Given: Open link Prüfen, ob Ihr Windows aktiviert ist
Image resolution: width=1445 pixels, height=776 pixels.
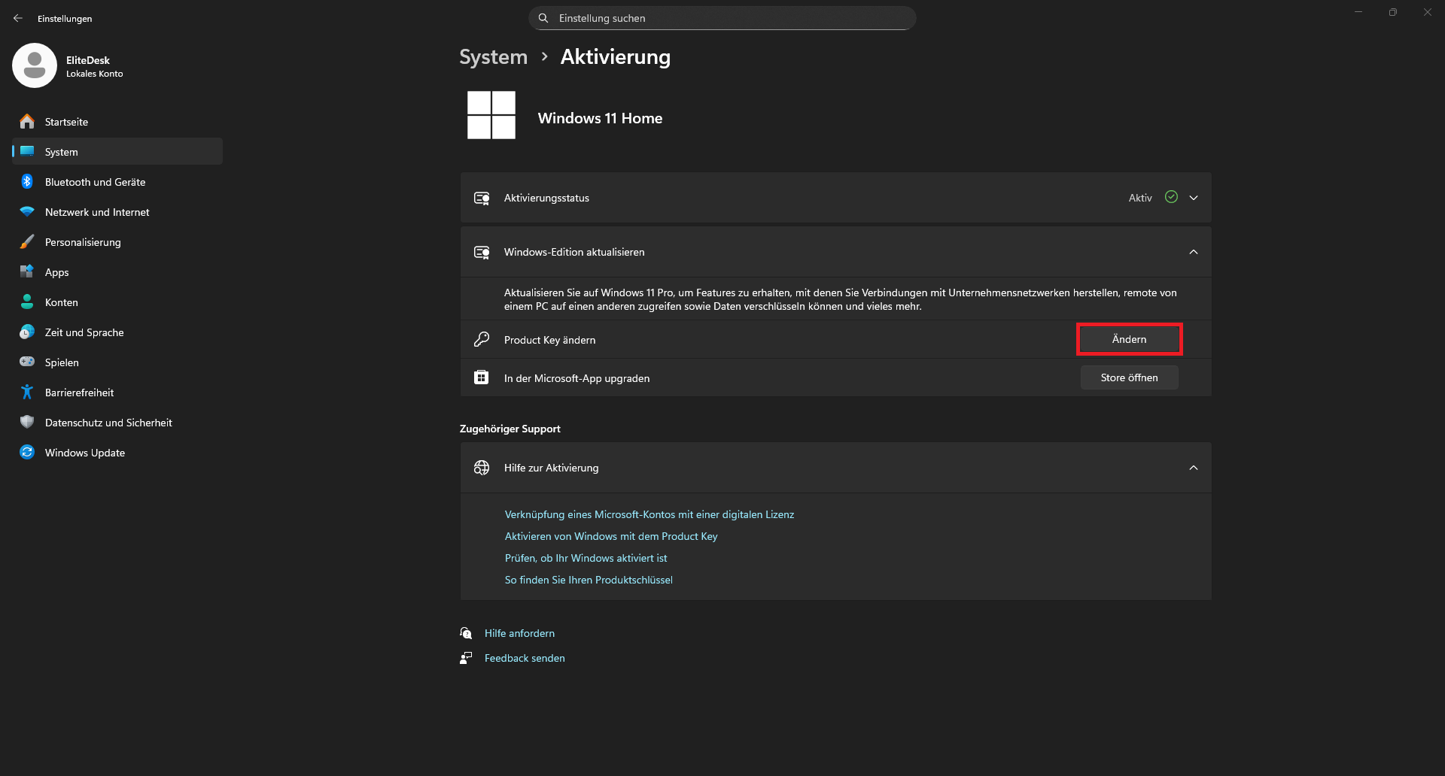Looking at the screenshot, I should click(x=586, y=558).
